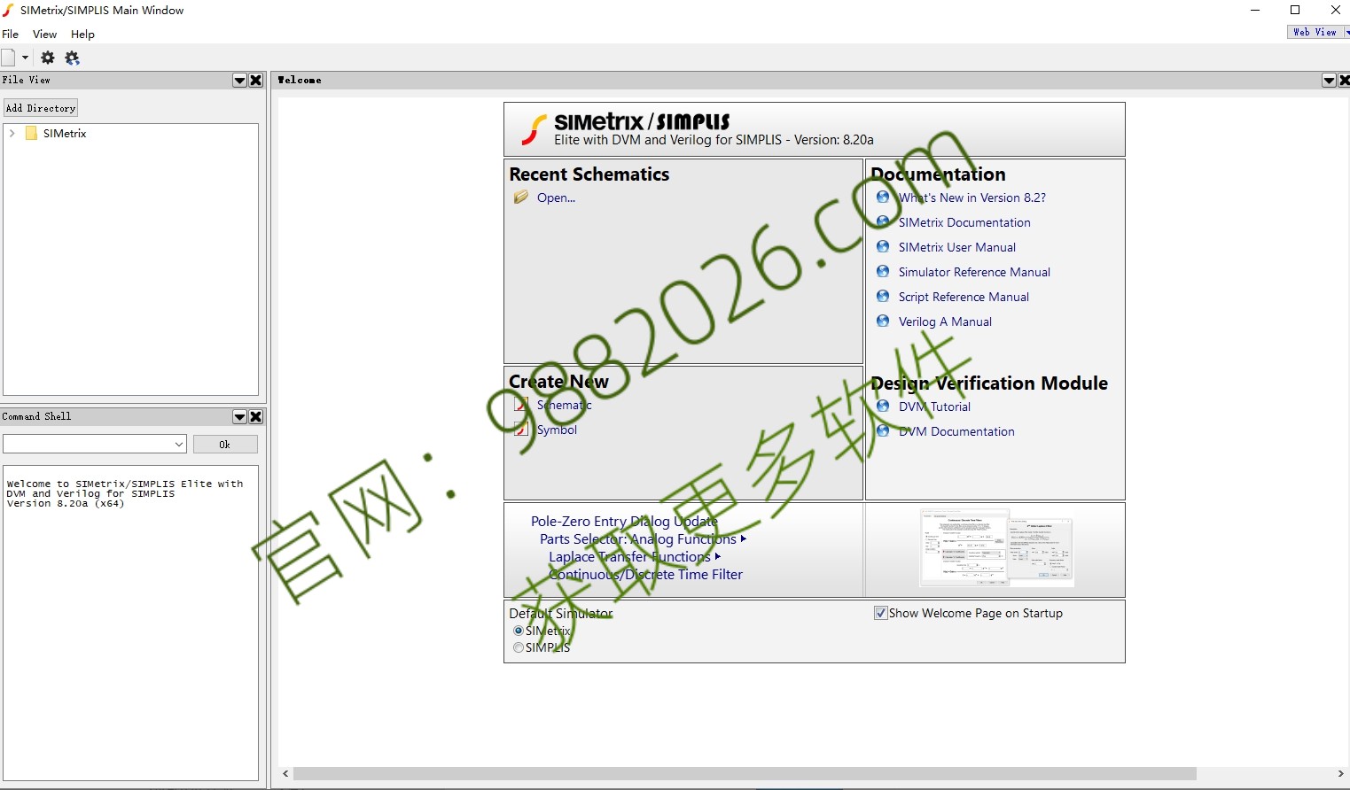Open Script Reference Manual link

[964, 297]
